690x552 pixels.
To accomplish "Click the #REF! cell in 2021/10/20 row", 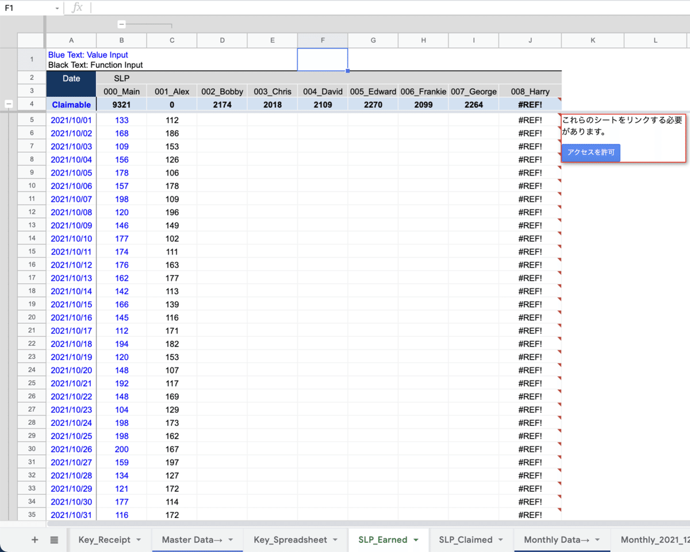I will 530,370.
